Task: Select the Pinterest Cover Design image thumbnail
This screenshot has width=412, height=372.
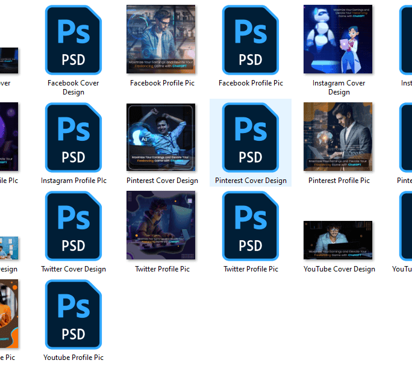Action: pyautogui.click(x=161, y=137)
